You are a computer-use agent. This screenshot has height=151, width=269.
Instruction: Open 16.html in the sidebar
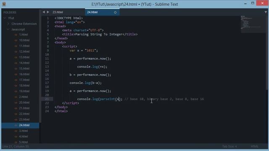click(x=24, y=74)
